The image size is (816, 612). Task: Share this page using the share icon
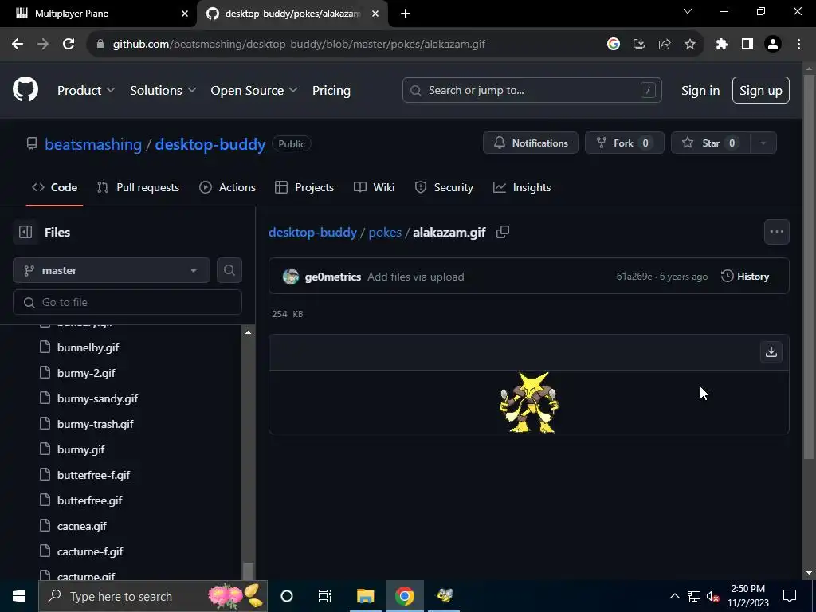click(664, 45)
